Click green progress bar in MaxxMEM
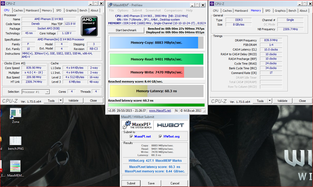This screenshot has width=313, height=187. point(156,105)
